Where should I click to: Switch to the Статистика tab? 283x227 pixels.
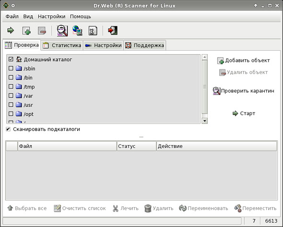62,45
